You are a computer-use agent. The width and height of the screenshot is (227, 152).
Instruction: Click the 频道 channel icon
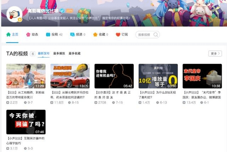[x=72, y=35]
